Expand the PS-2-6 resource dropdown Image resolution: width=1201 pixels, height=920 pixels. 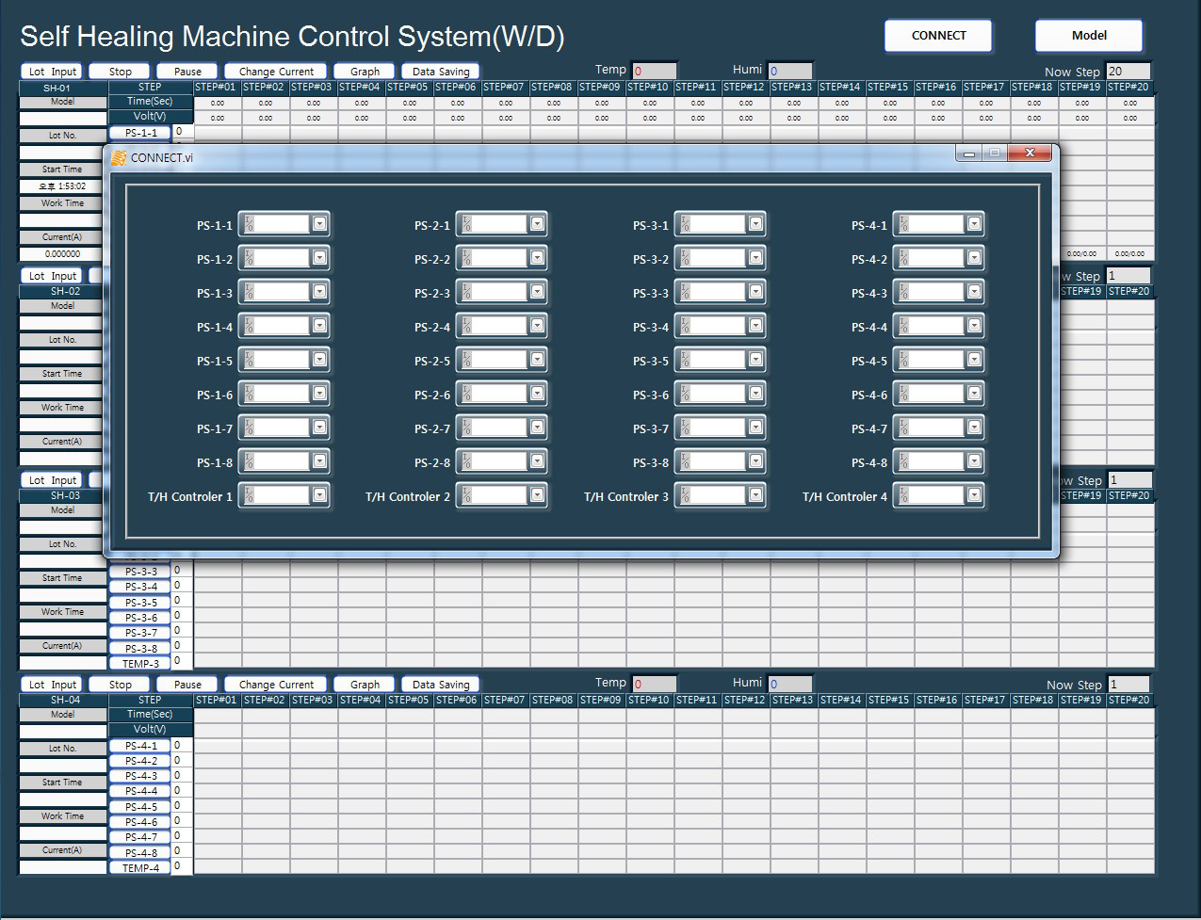(537, 394)
